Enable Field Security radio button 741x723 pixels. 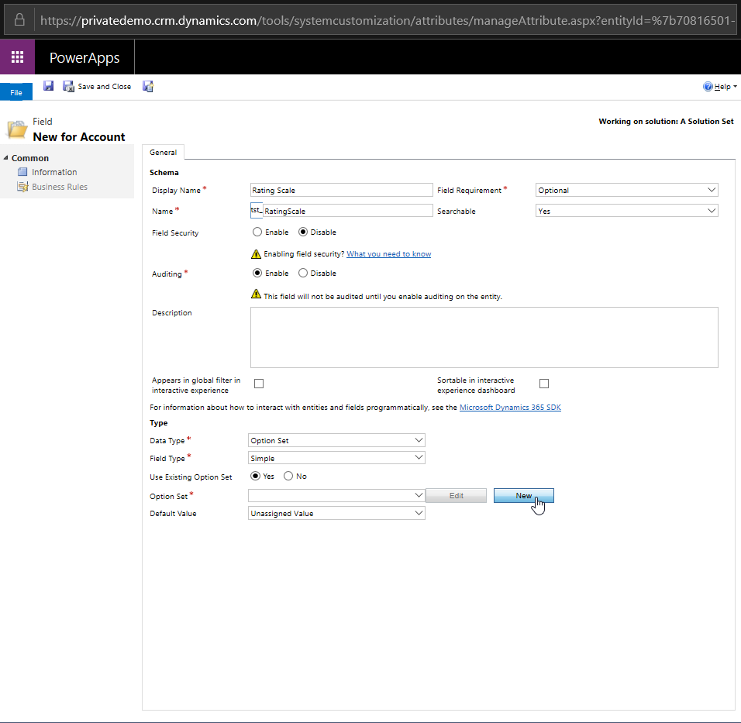point(257,232)
